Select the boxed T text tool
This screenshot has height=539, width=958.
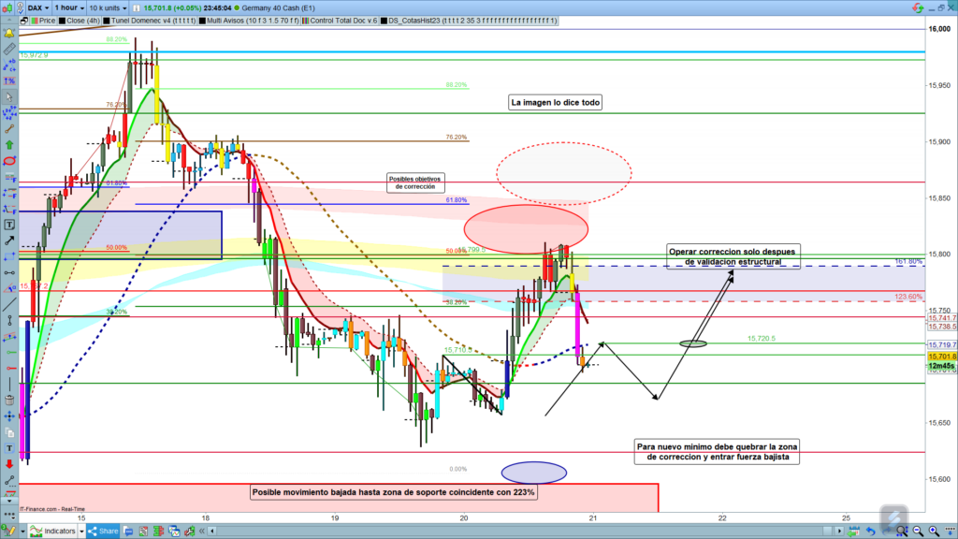(9, 225)
